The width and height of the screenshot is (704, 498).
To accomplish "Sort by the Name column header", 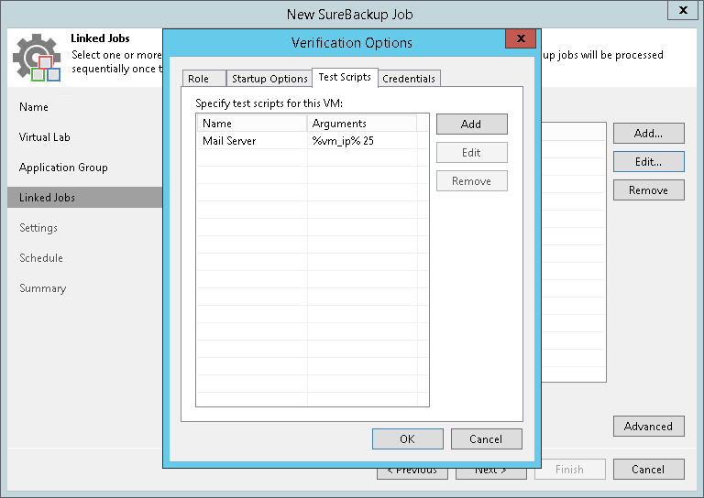I will [x=252, y=124].
